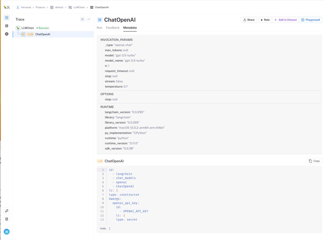The height and width of the screenshot is (240, 325).
Task: Click the temperature 0.7 value
Action: click(x=125, y=87)
